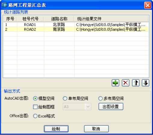Screen dimensions: 153x135
Task: Click the 绘制 button
Action: point(56,129)
